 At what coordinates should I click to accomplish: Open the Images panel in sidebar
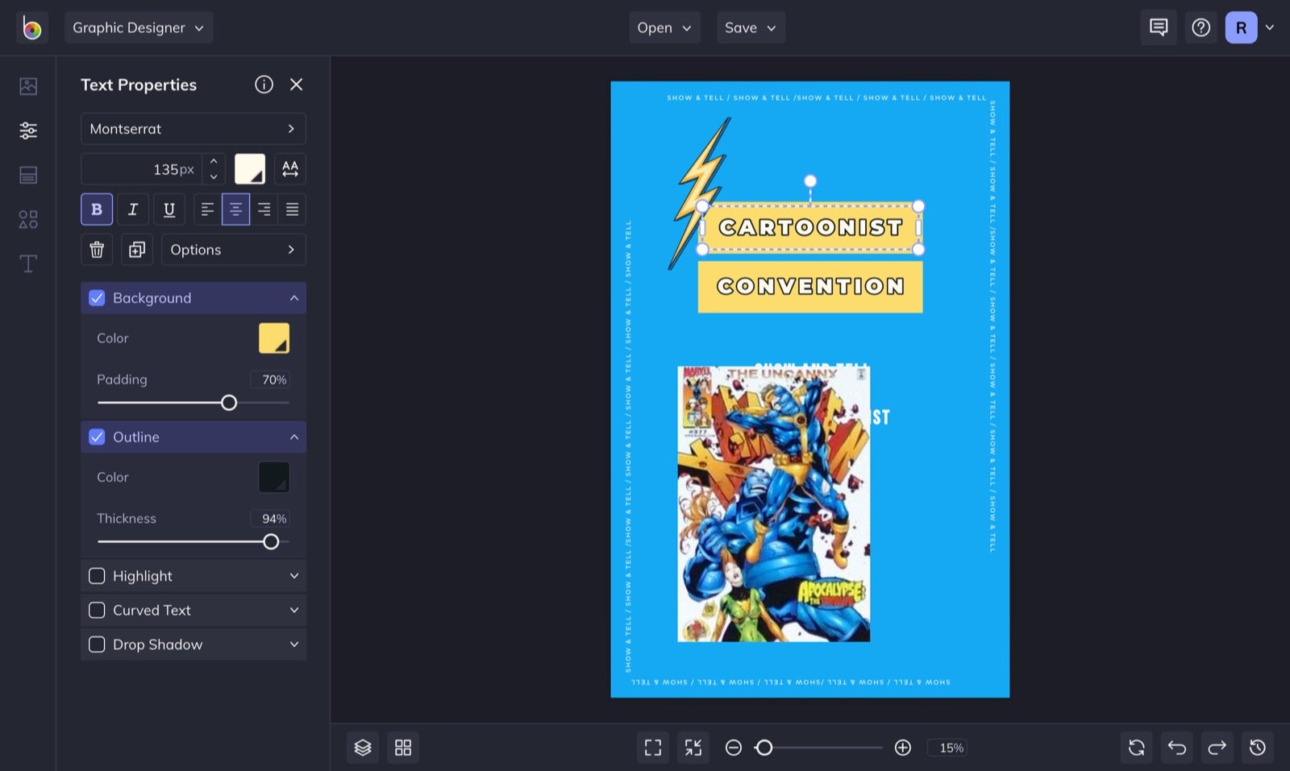click(27, 85)
